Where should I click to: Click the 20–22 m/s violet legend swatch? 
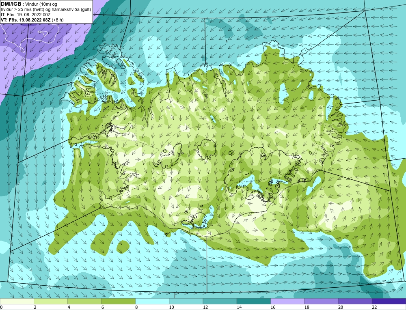click(x=355, y=301)
